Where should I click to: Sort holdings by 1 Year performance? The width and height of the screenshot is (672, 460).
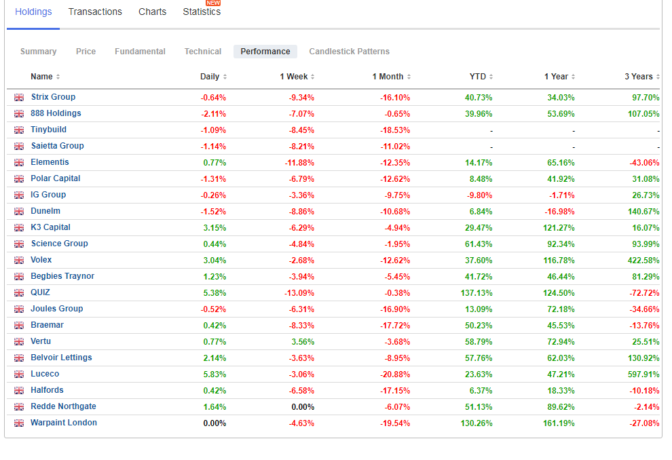tap(560, 77)
